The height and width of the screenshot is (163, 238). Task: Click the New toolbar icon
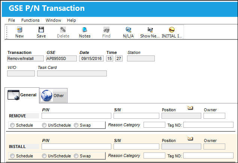pyautogui.click(x=19, y=30)
